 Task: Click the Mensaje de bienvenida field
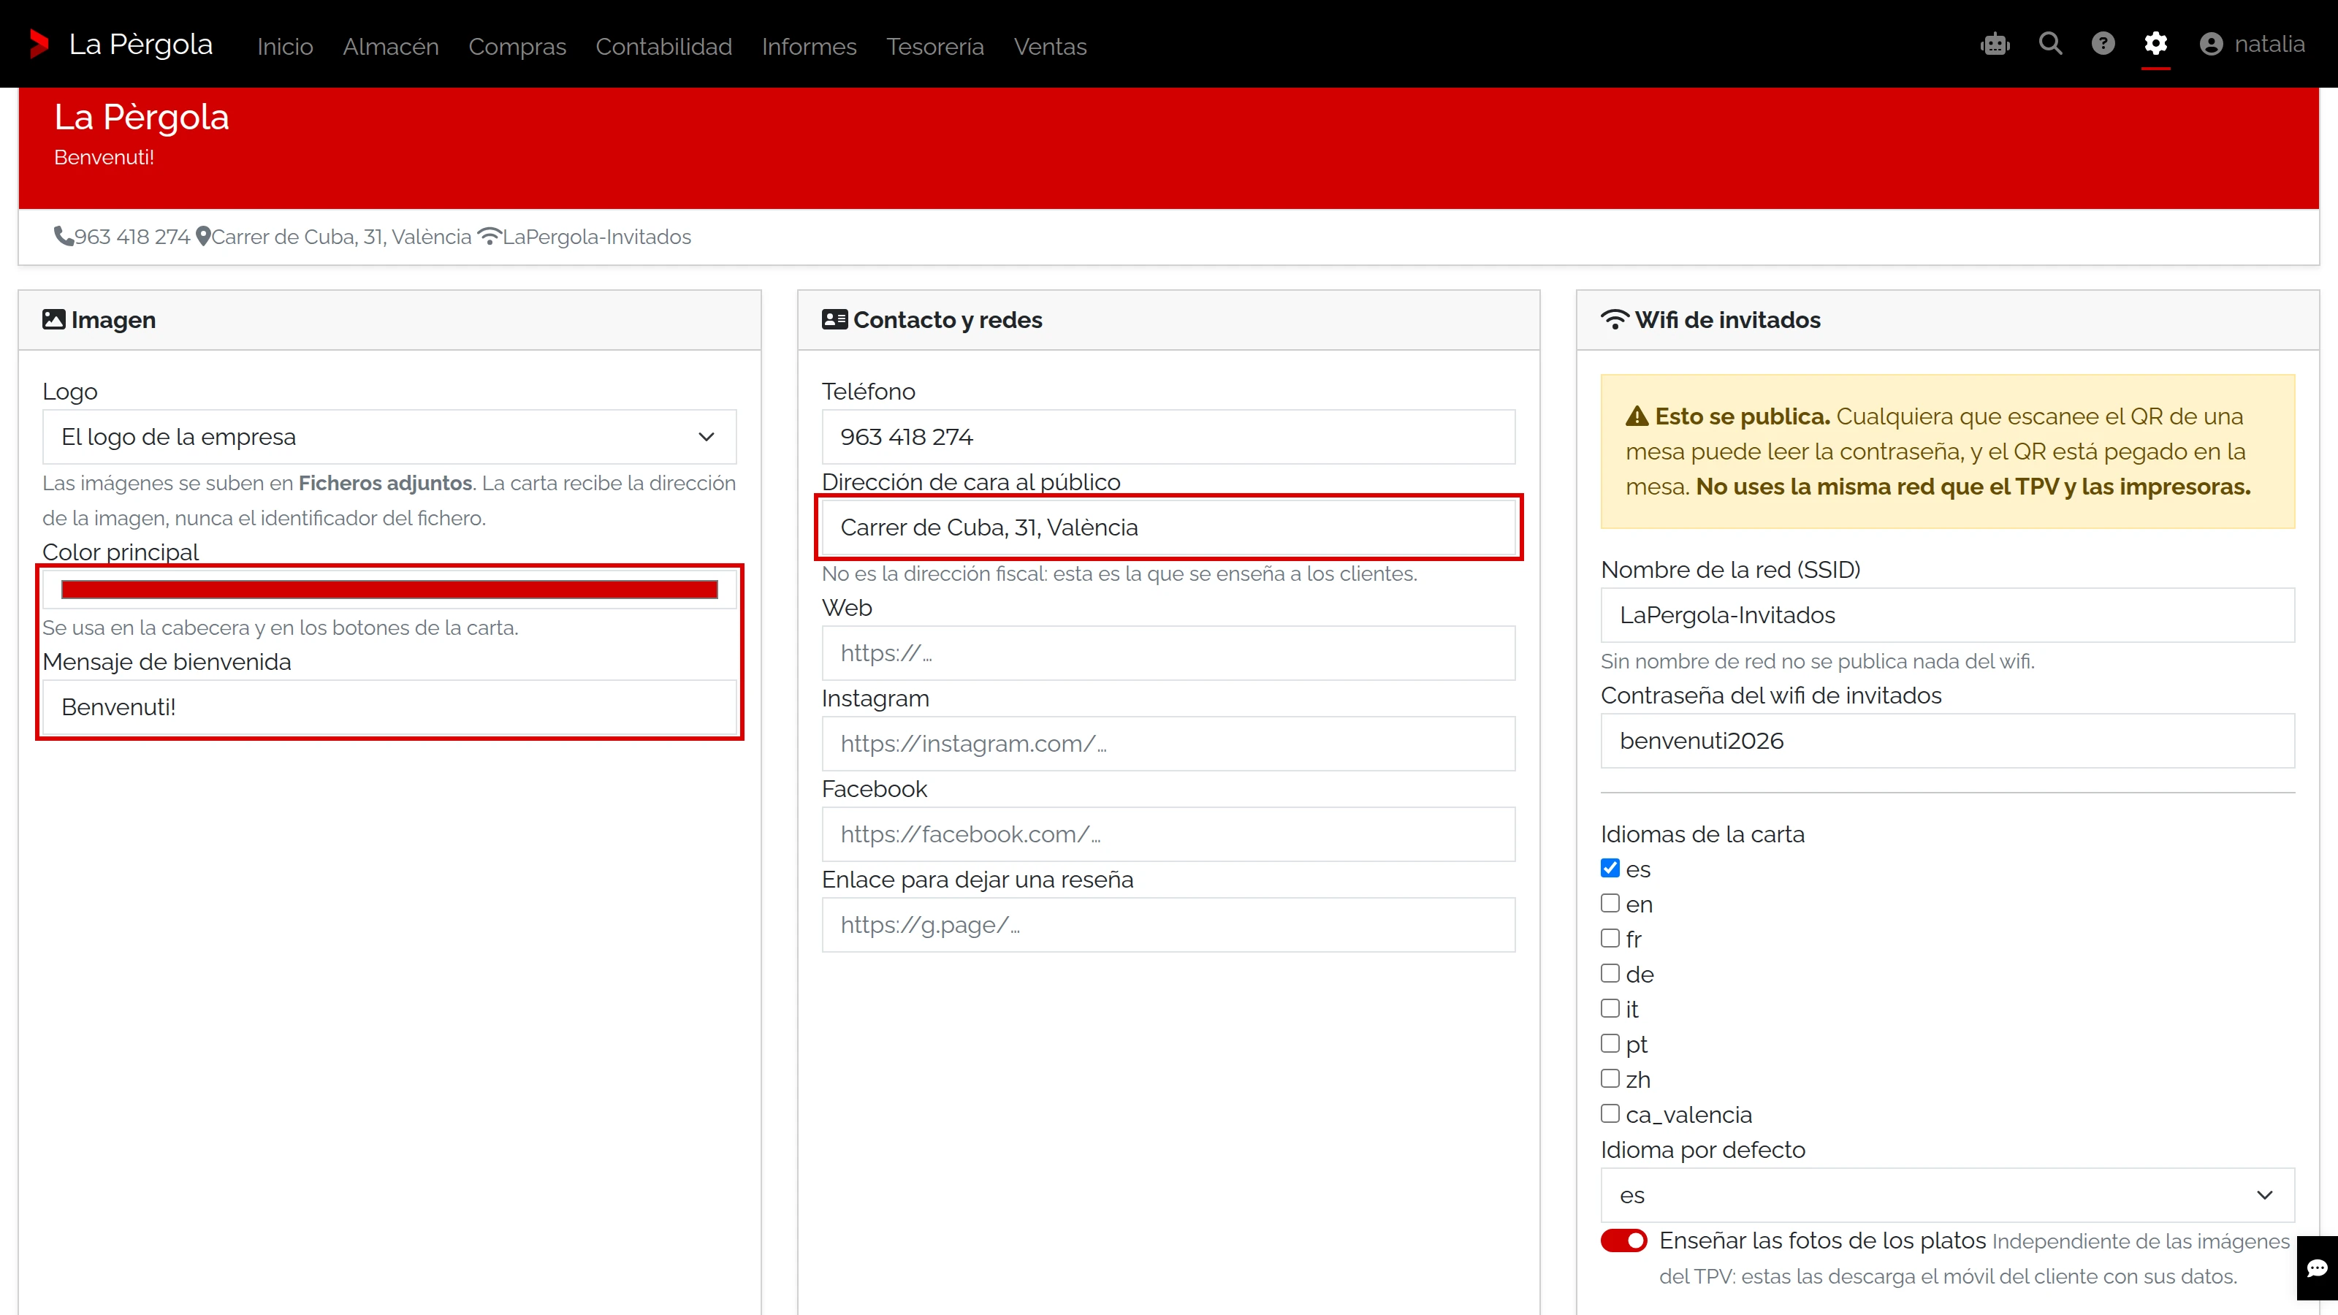(x=389, y=707)
